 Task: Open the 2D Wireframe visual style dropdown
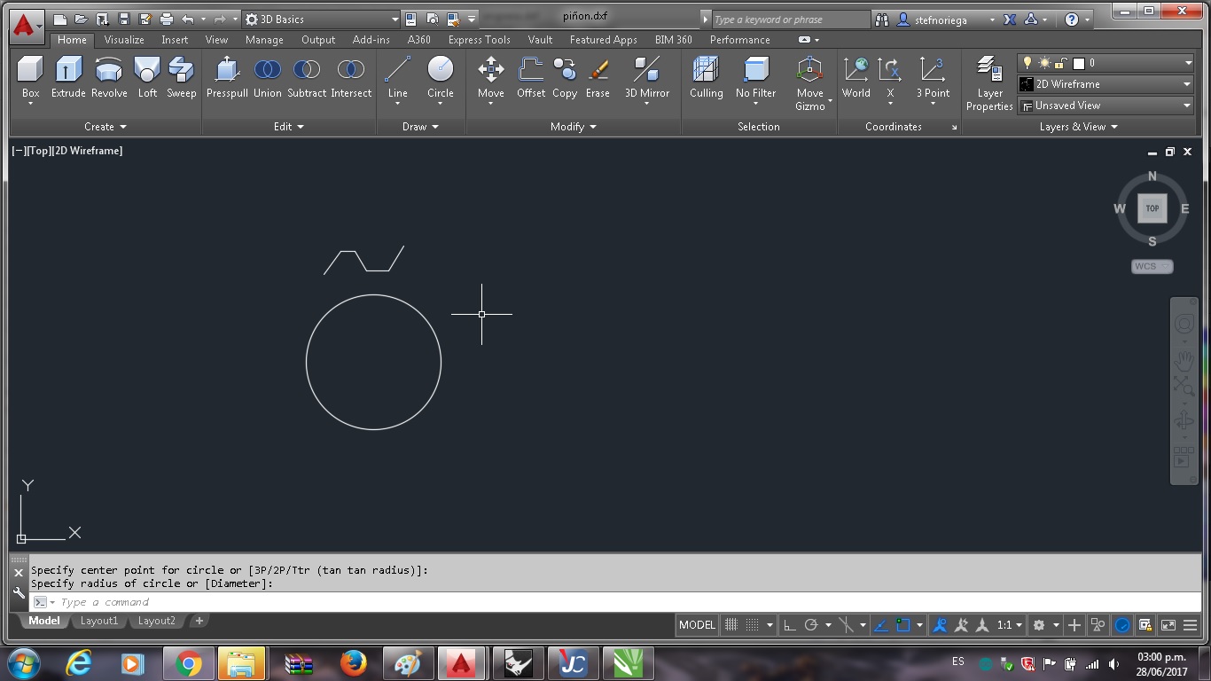[1106, 84]
